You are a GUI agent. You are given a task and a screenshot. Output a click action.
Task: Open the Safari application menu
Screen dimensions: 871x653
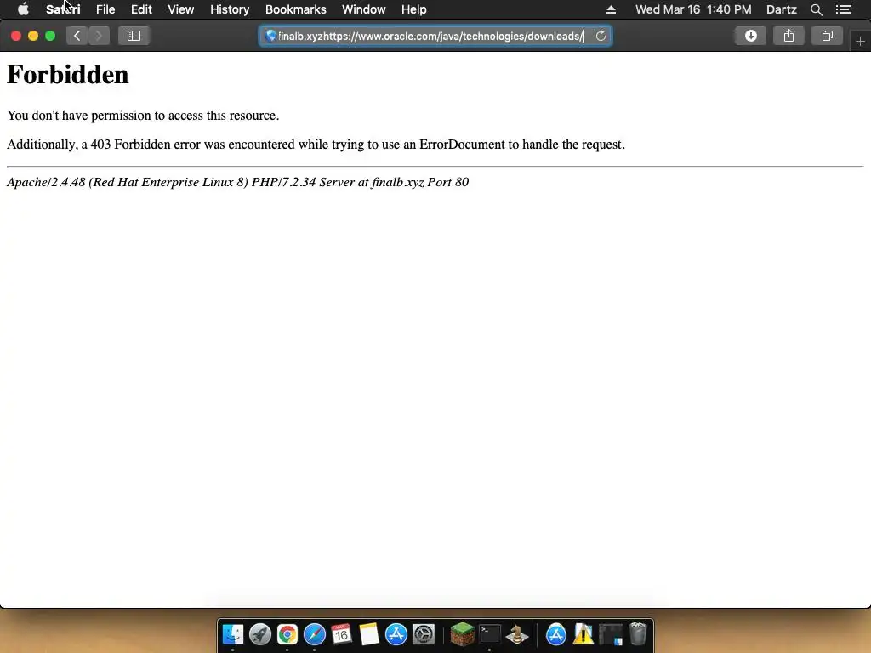[63, 9]
